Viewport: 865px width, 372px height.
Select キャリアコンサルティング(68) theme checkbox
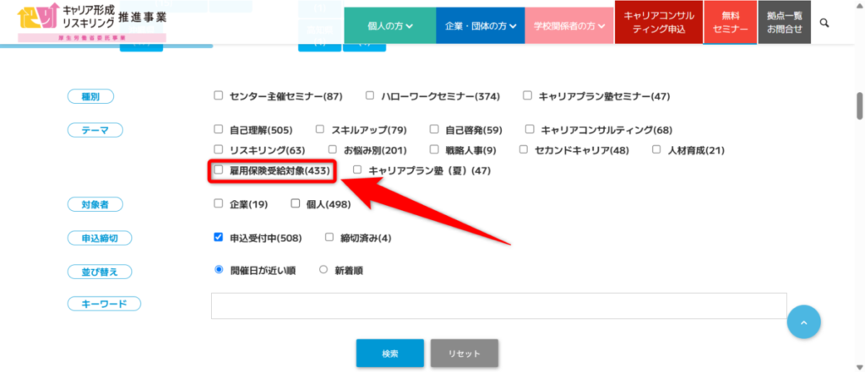(530, 130)
